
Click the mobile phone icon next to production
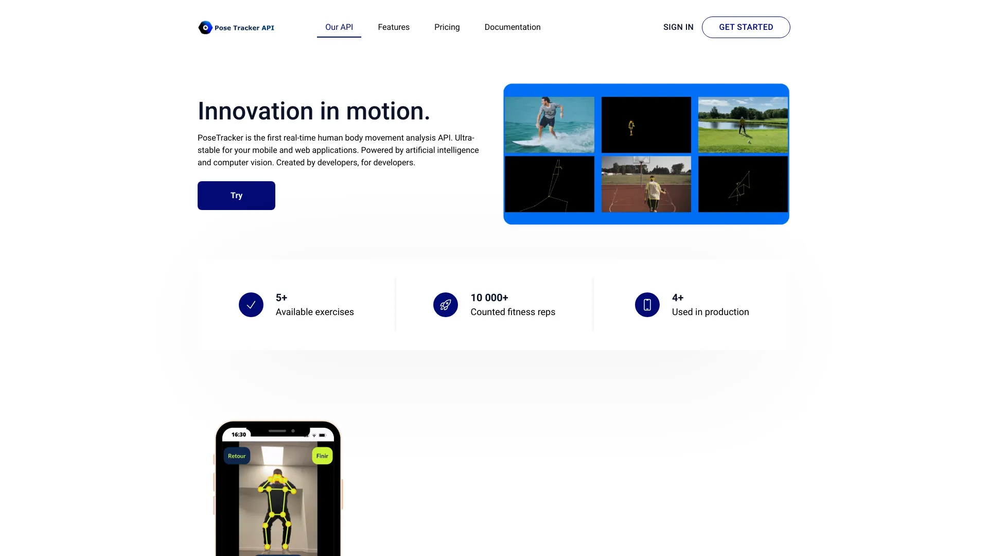coord(647,304)
